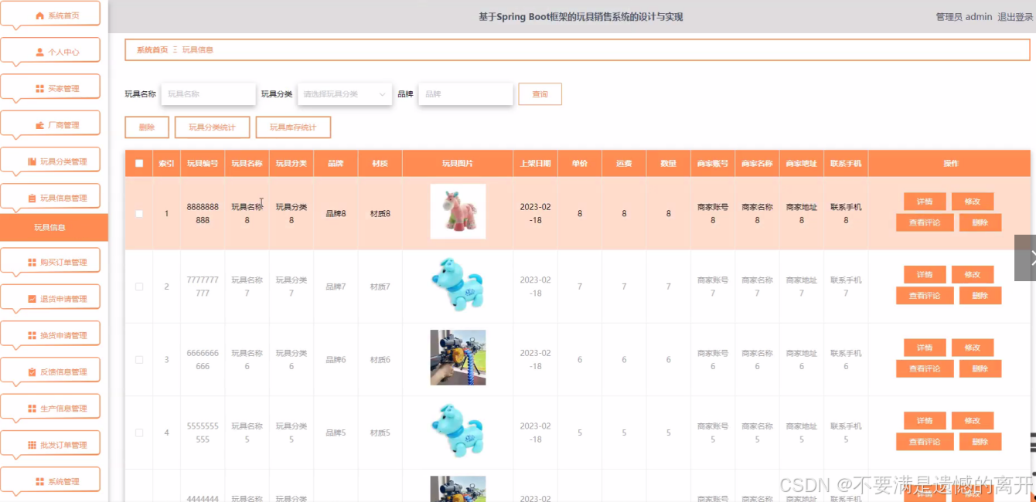Viewport: 1036px width, 502px height.
Task: Click 详情 button in row 3
Action: pyautogui.click(x=925, y=348)
